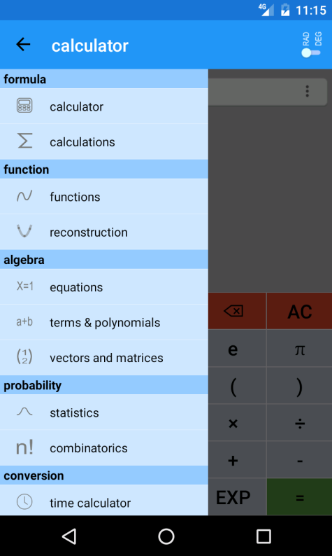Open equations via the X=1 icon
332x556 pixels.
(x=24, y=286)
